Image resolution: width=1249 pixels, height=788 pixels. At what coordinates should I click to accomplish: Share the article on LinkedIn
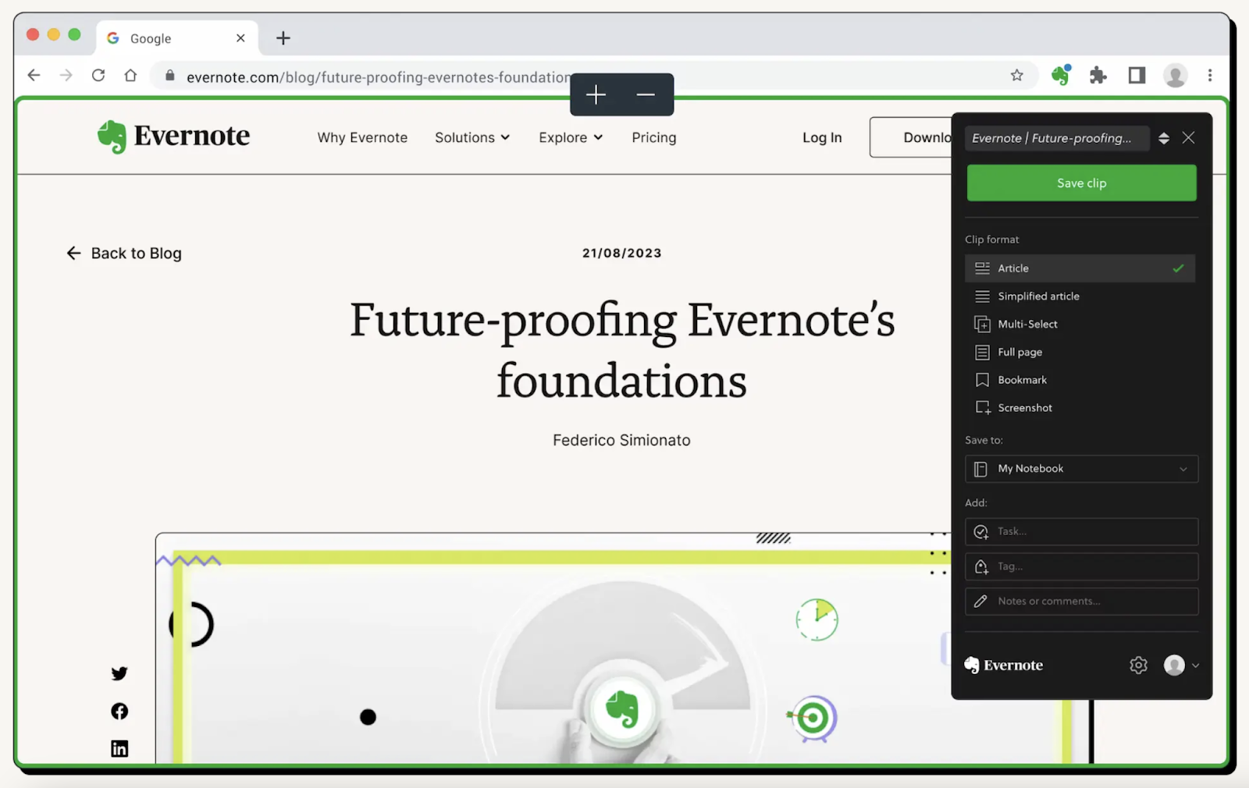coord(119,749)
